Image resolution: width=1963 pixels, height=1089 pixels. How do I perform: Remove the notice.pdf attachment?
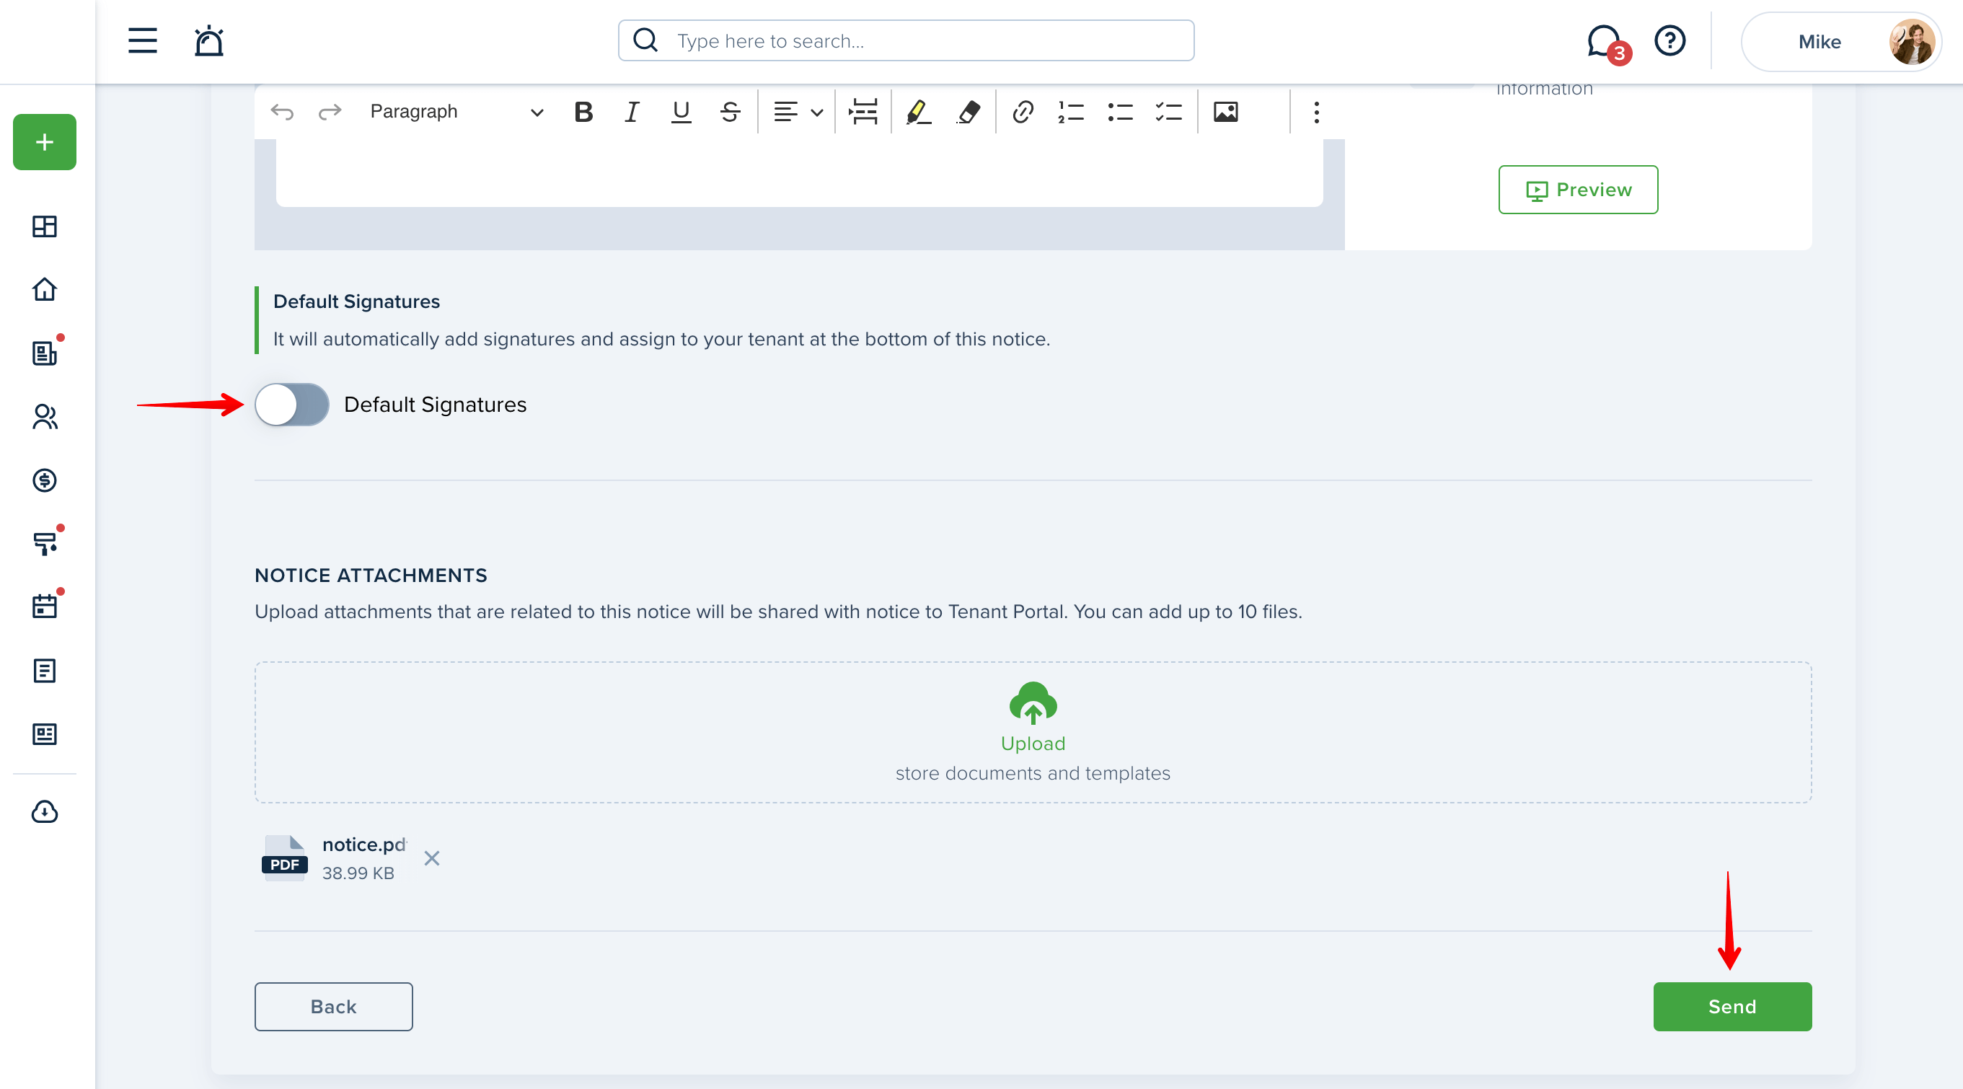432,859
